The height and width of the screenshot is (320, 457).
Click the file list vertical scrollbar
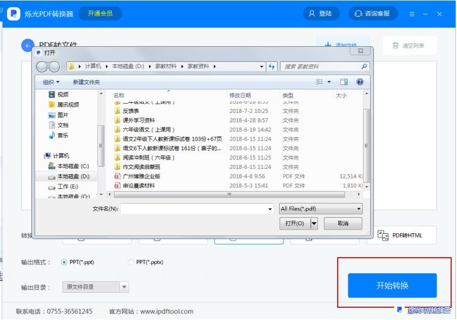click(366, 146)
